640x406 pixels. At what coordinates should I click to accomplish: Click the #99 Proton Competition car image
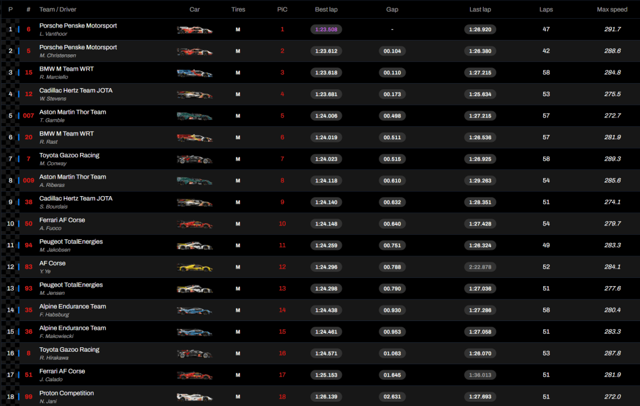[x=195, y=397]
